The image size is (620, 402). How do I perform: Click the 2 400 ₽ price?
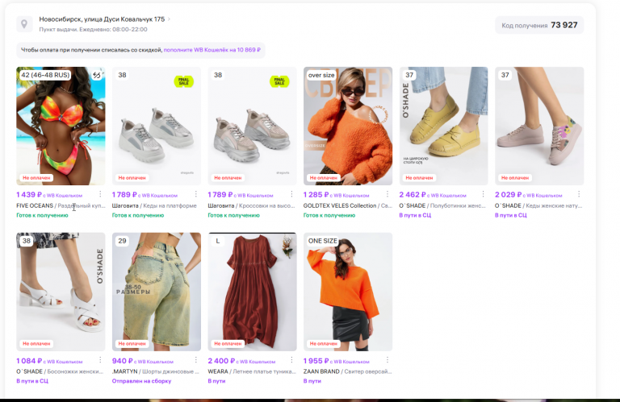coord(221,361)
